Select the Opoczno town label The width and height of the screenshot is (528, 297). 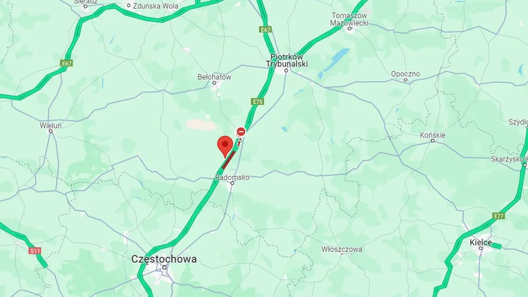406,74
